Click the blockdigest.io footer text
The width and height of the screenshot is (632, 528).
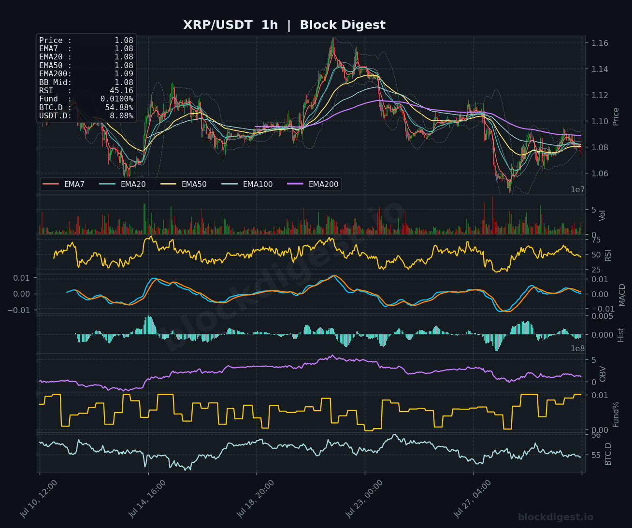coord(556,517)
